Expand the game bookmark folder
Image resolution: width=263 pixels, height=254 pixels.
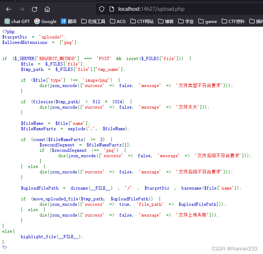tap(207, 21)
